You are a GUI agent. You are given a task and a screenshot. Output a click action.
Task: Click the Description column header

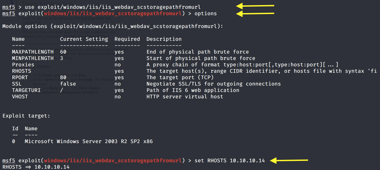tap(164, 39)
